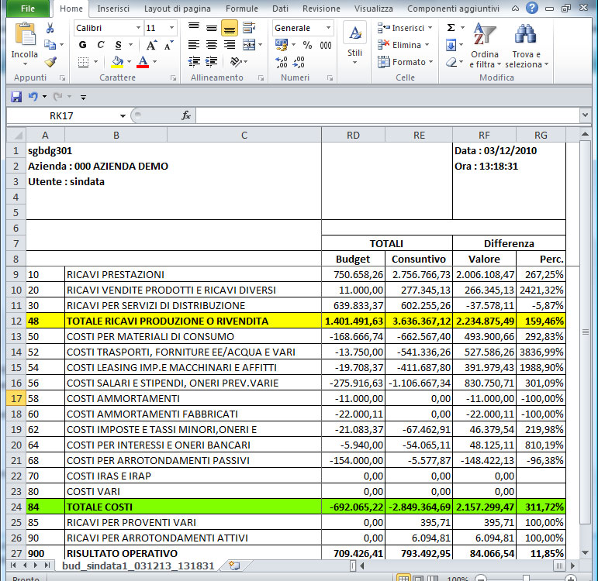Apply percent style
Image resolution: width=598 pixels, height=581 pixels.
pyautogui.click(x=307, y=46)
